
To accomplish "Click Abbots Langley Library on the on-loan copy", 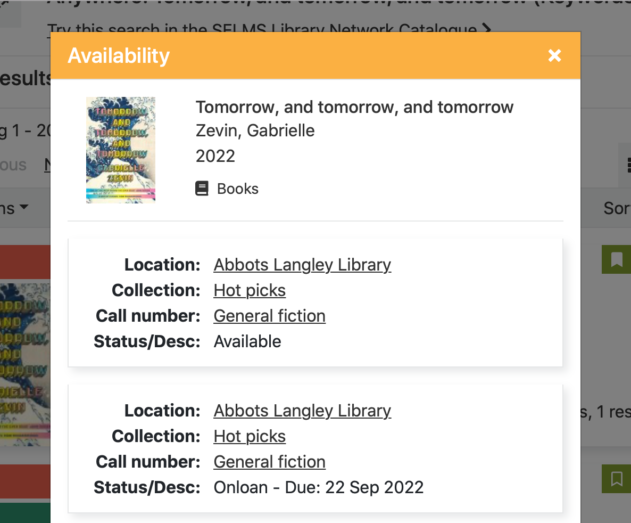I will coord(302,411).
